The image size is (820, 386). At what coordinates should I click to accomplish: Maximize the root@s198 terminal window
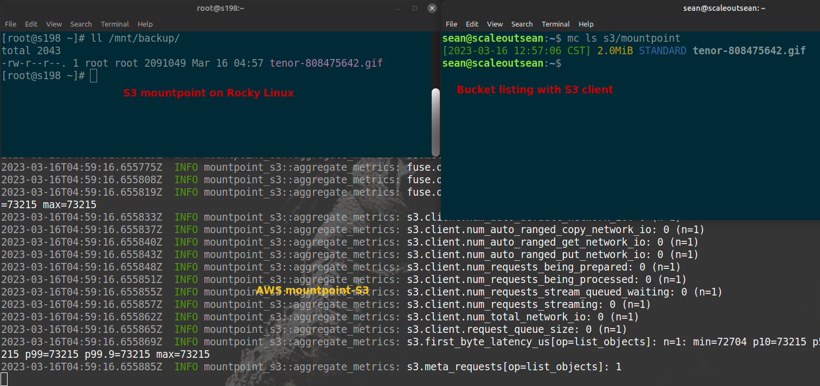(415, 8)
